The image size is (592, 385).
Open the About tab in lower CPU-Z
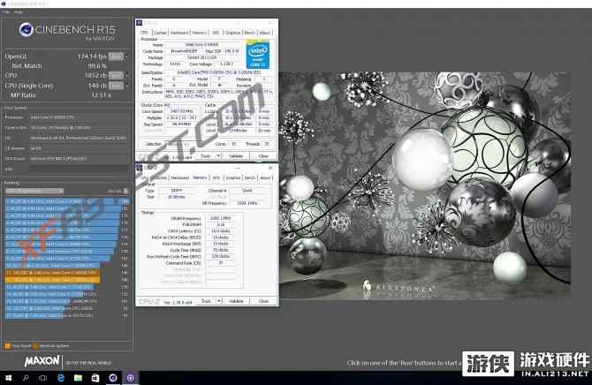point(265,177)
